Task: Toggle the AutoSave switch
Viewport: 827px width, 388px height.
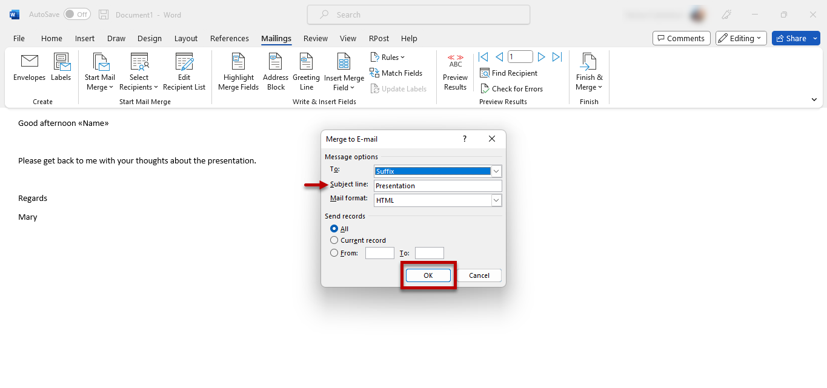Action: [77, 14]
